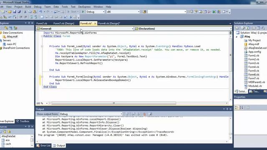Open the 100 % zoom dropdown

[x=47, y=103]
